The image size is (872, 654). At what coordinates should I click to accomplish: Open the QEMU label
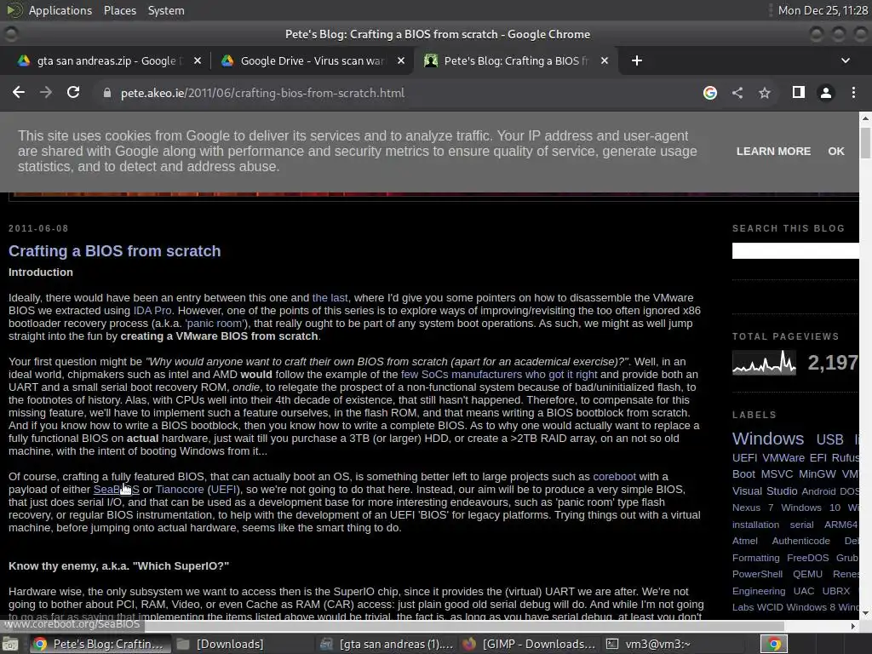807,574
